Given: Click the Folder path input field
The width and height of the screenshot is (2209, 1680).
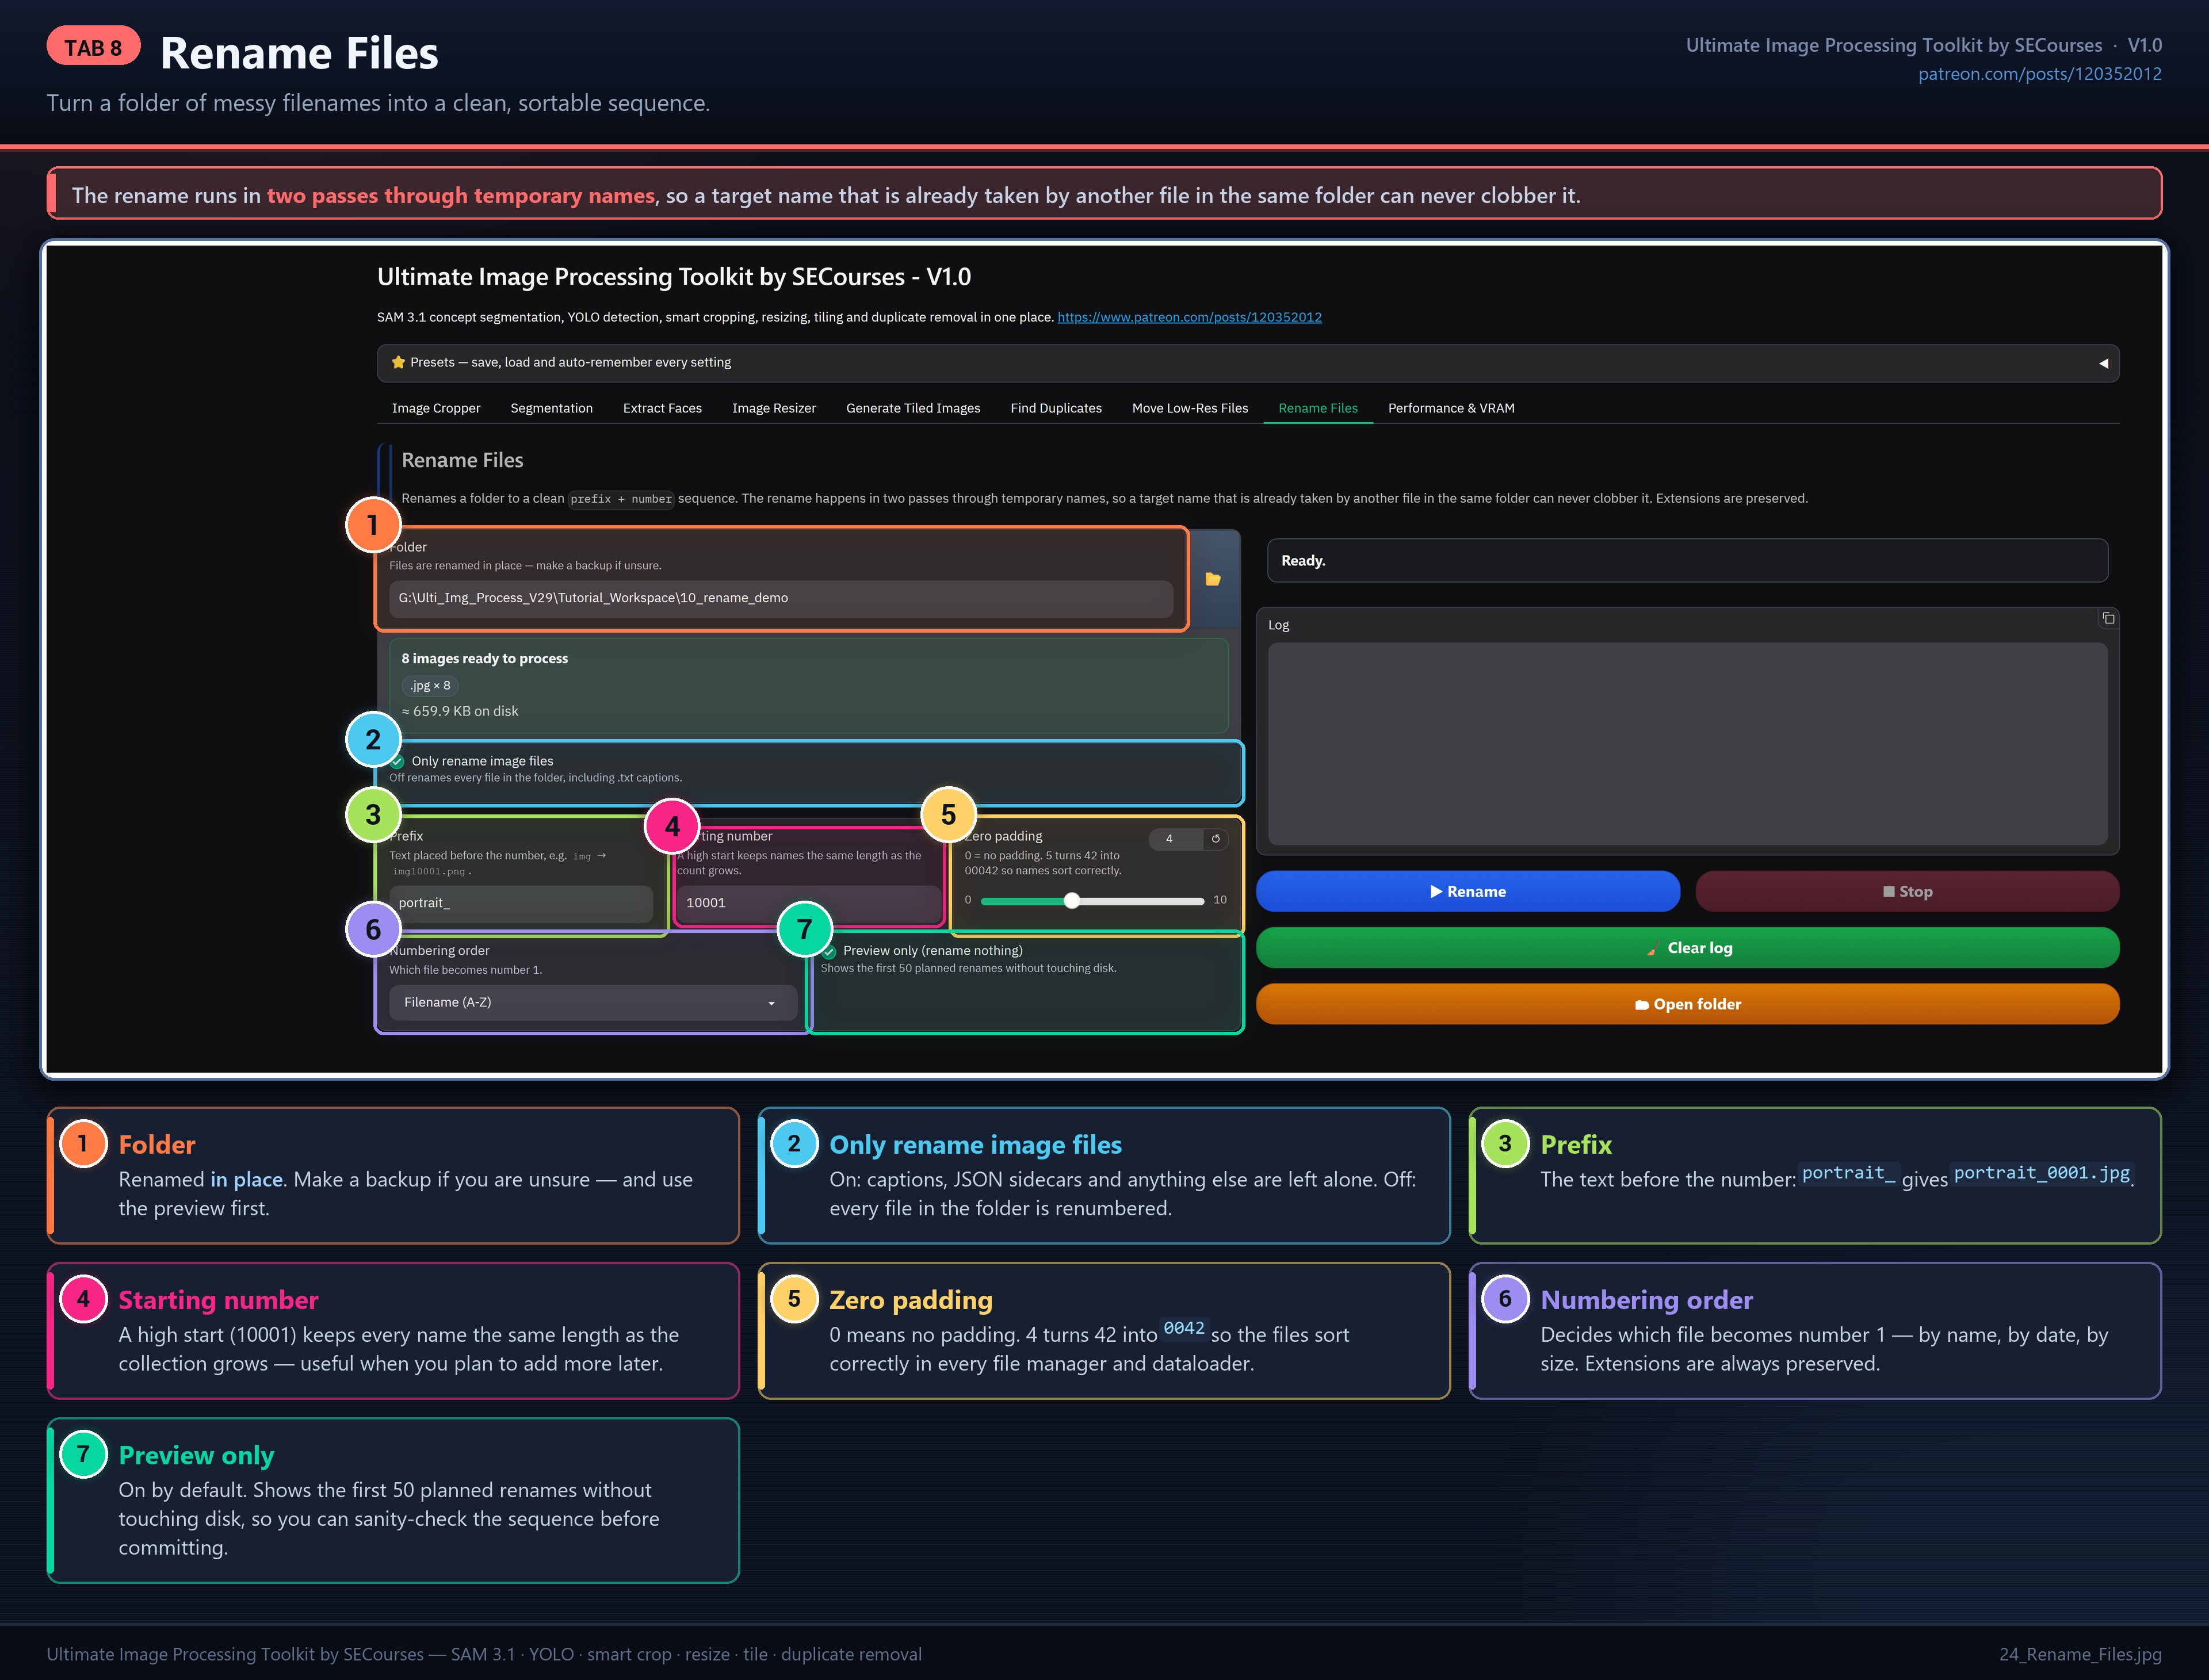Looking at the screenshot, I should [781, 598].
